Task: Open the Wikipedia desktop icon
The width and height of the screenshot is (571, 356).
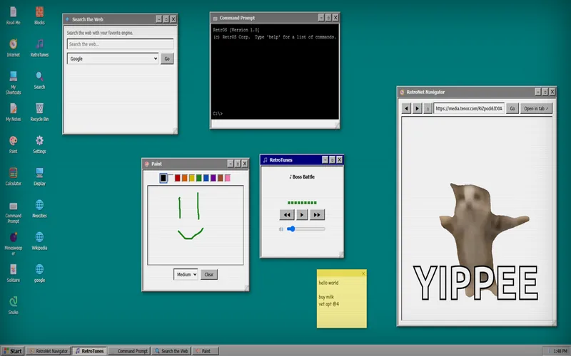Action: point(39,241)
